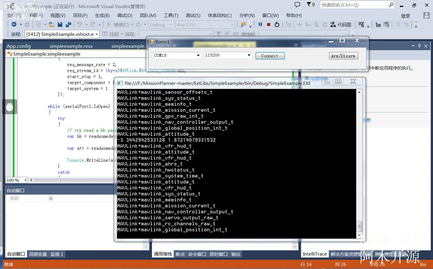Click the console scrollbar down arrow
The width and height of the screenshot is (433, 269).
(x=359, y=235)
